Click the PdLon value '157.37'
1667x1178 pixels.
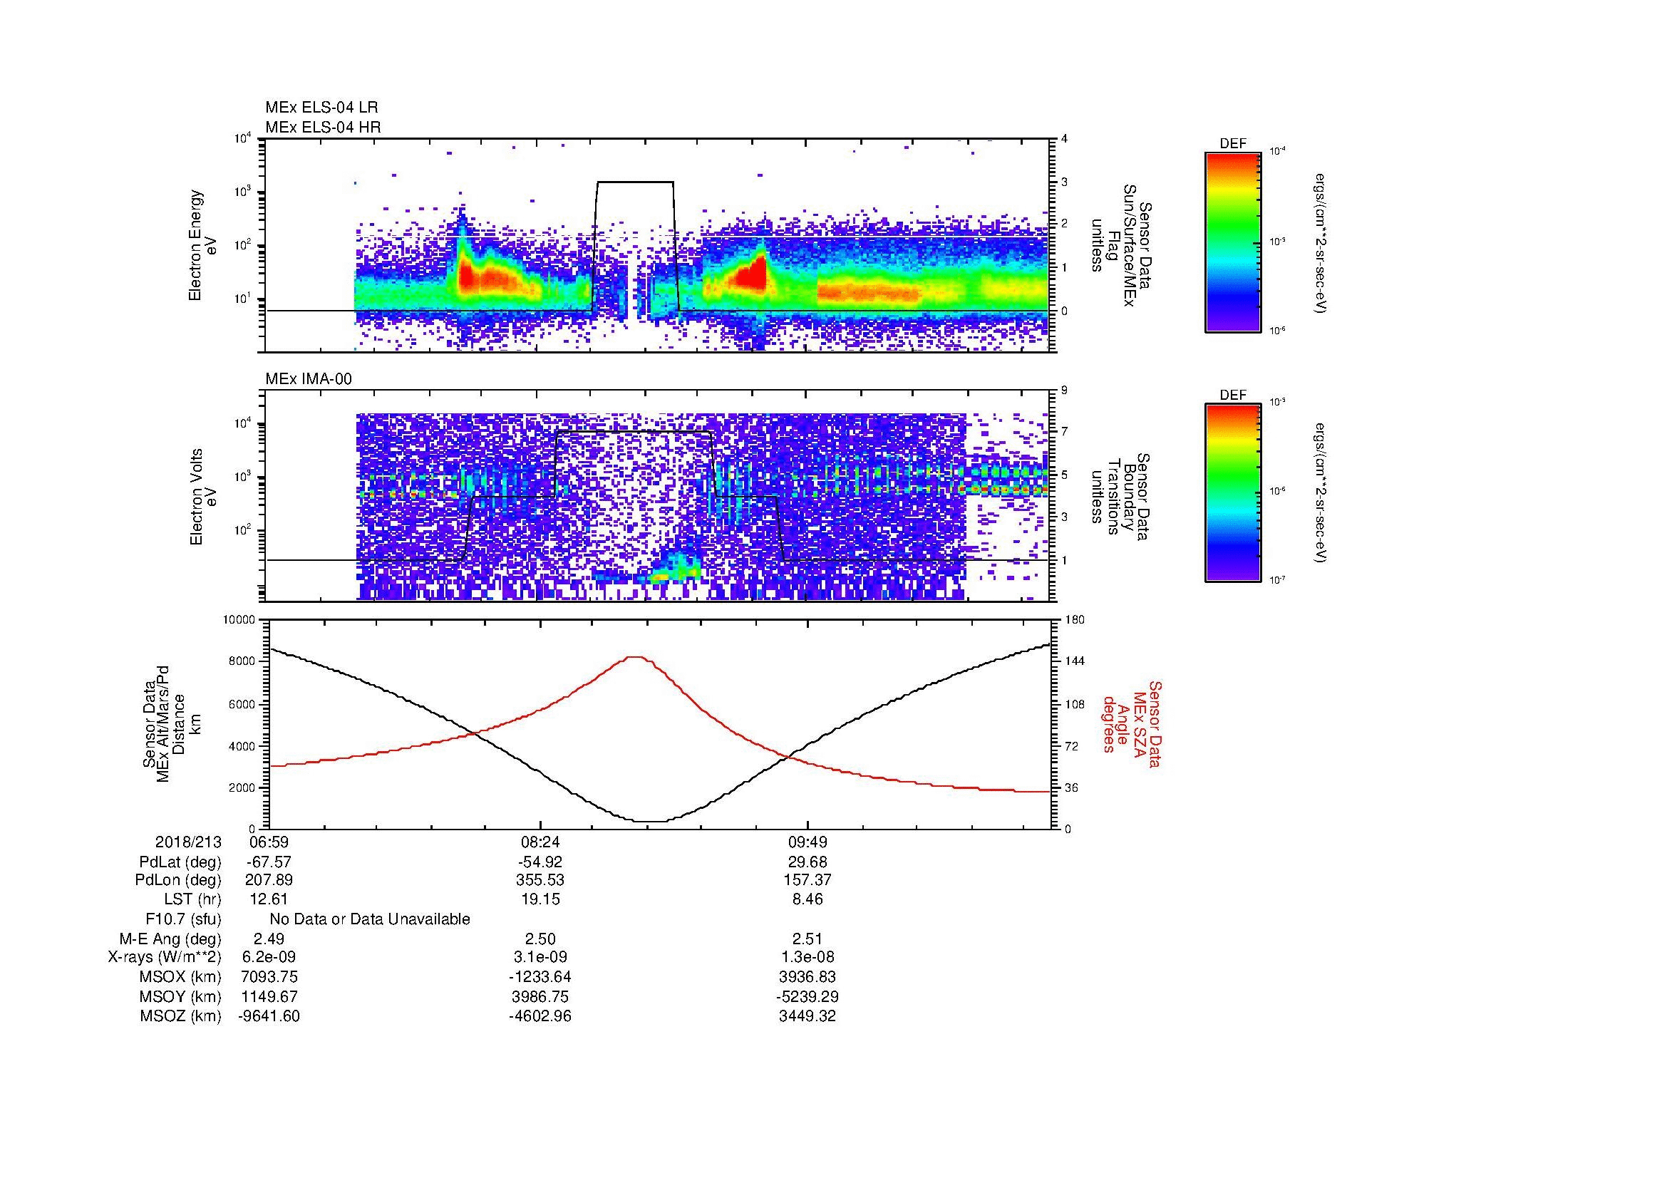click(807, 880)
